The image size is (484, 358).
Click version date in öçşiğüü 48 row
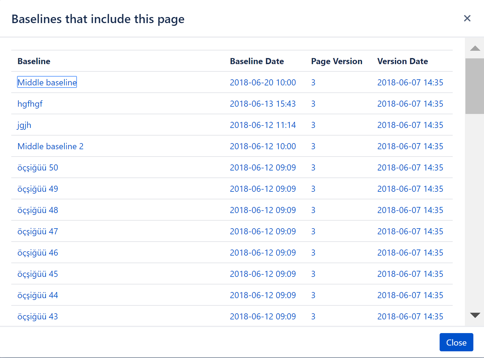pos(410,210)
